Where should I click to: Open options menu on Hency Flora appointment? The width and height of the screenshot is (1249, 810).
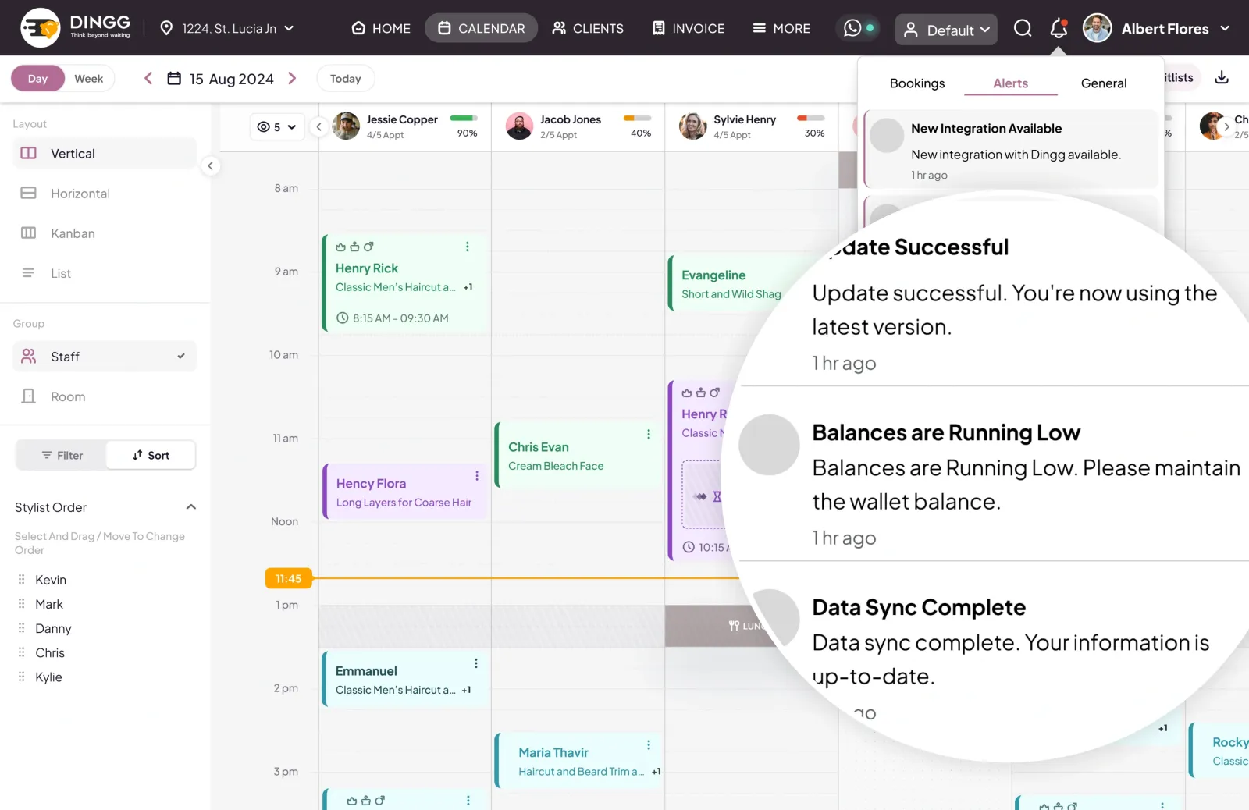477,475
